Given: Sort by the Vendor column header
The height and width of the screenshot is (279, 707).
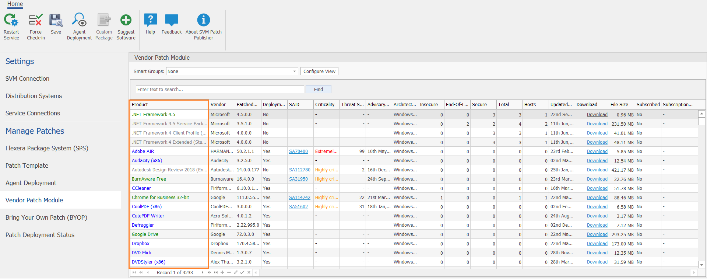Looking at the screenshot, I should coord(222,105).
